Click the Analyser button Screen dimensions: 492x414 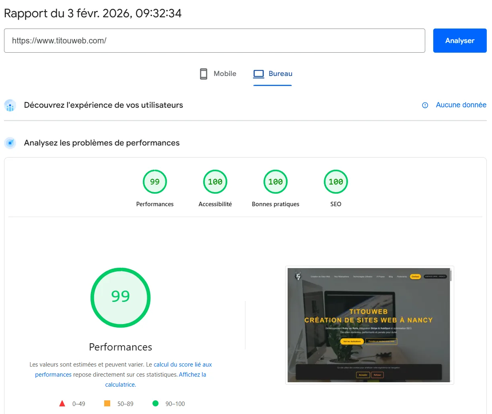pyautogui.click(x=459, y=41)
